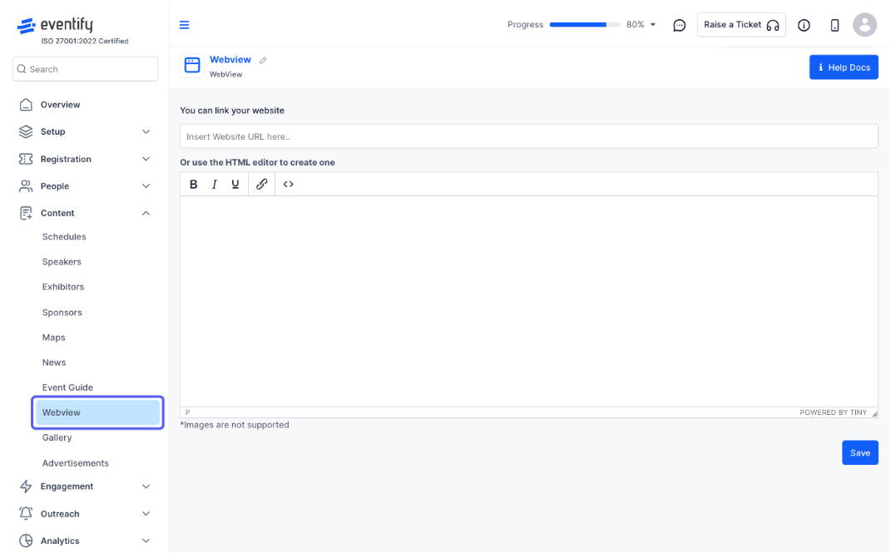Expand the Engagement chevron
This screenshot has height=558, width=896.
146,486
